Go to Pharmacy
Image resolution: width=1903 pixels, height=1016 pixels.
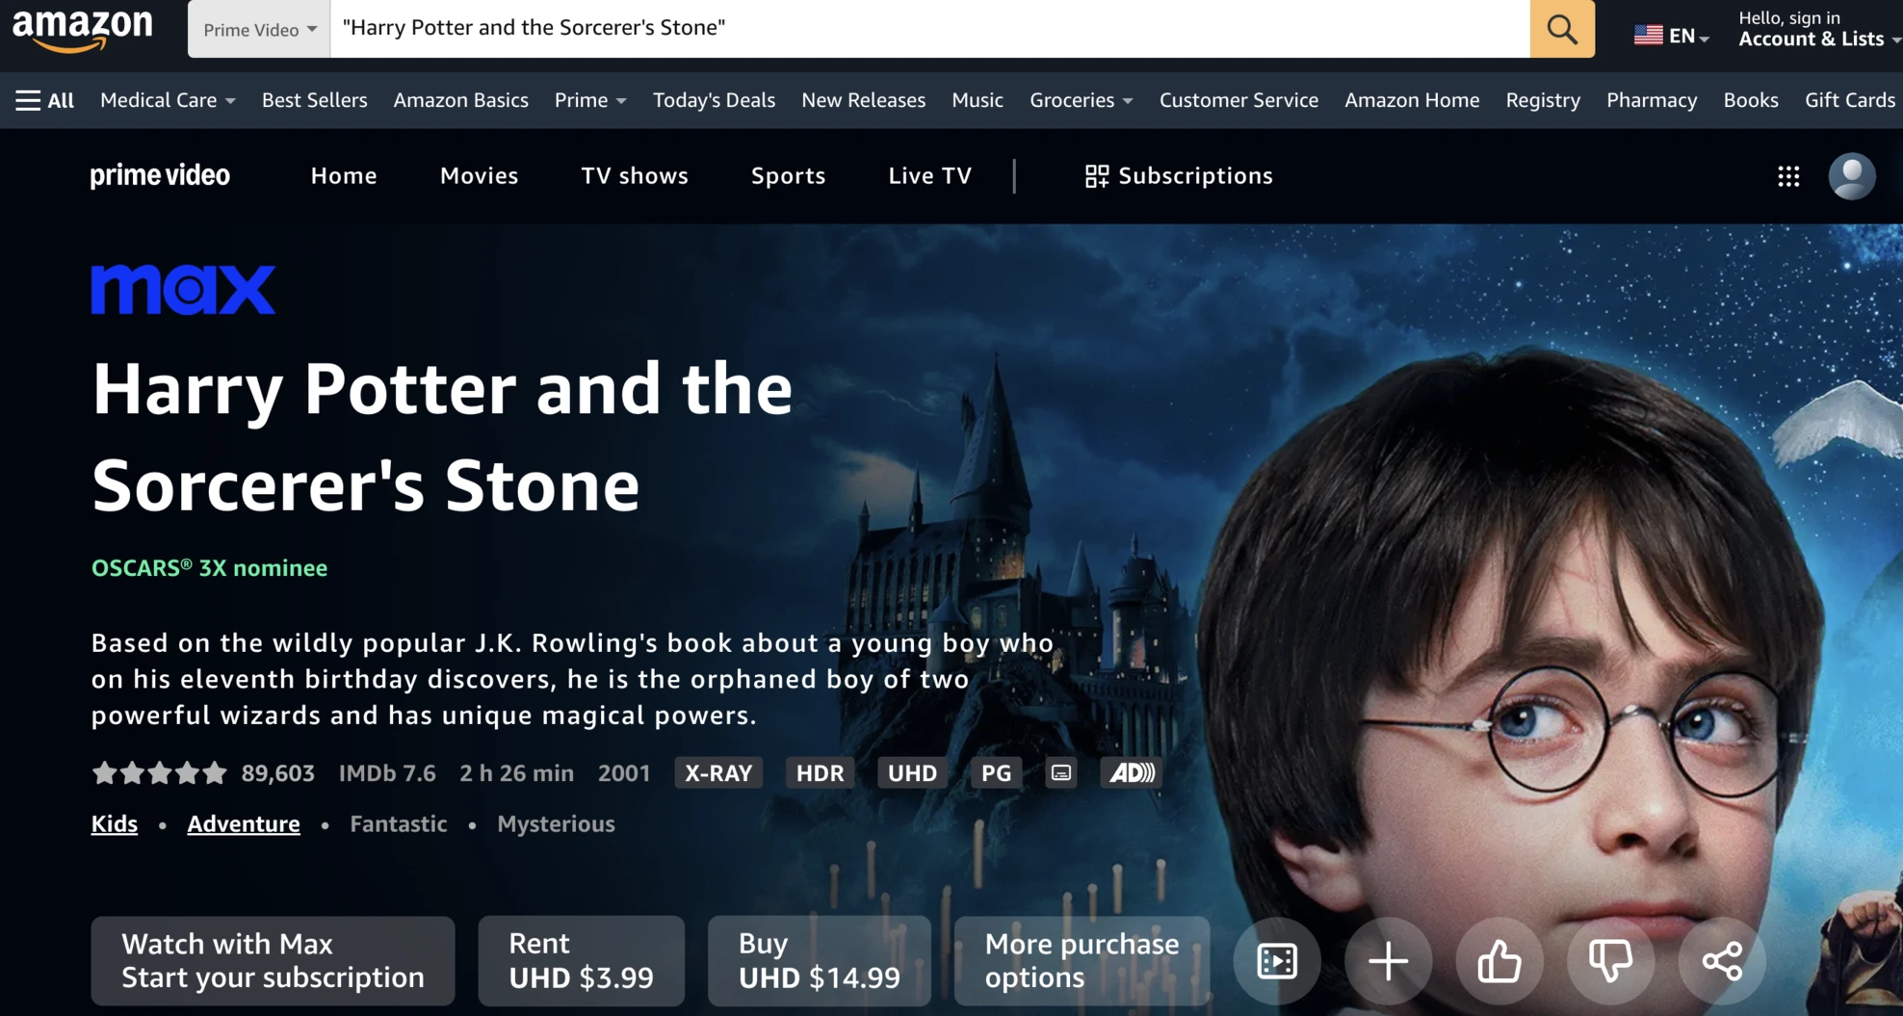click(x=1652, y=100)
